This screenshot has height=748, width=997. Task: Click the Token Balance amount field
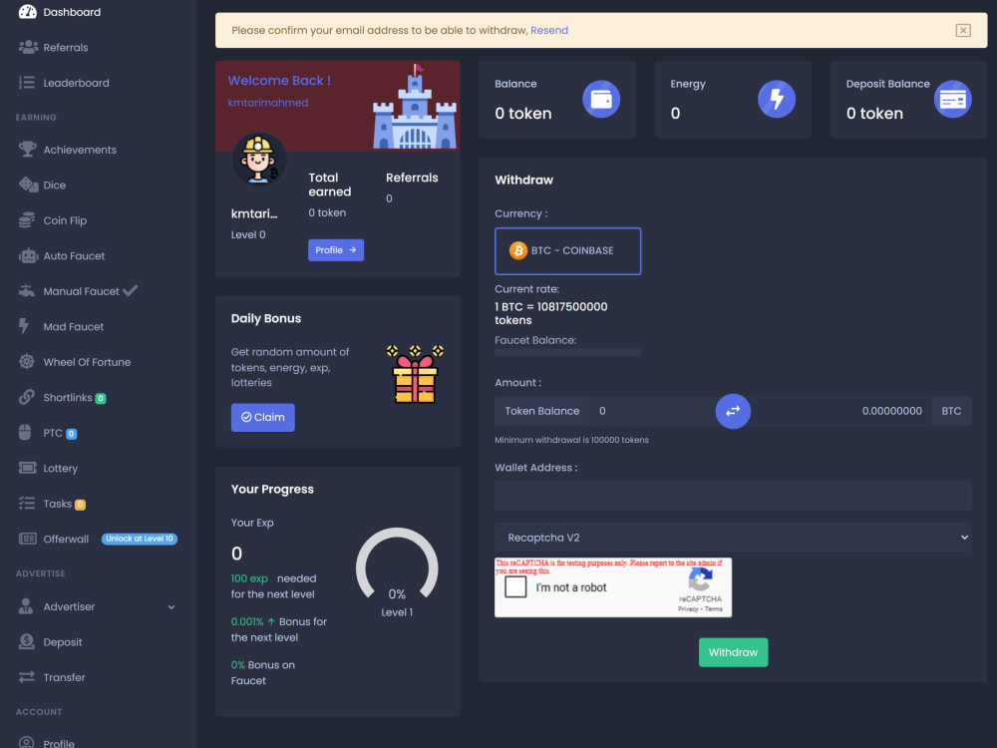(x=652, y=411)
